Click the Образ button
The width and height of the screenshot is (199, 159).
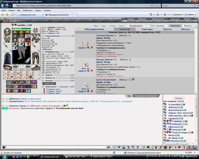pos(96,26)
